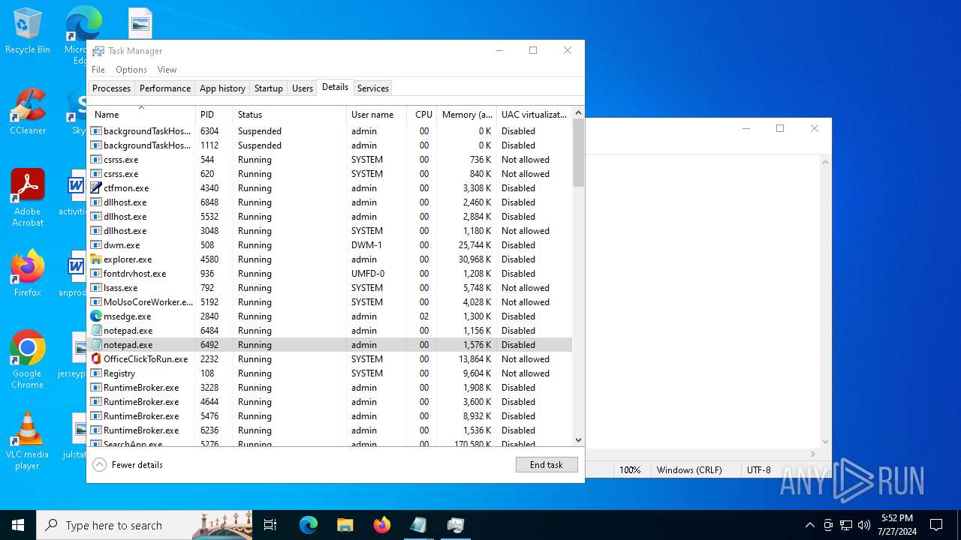This screenshot has width=961, height=540.
Task: Select the fontdrvhost.exe process row
Action: tap(330, 274)
